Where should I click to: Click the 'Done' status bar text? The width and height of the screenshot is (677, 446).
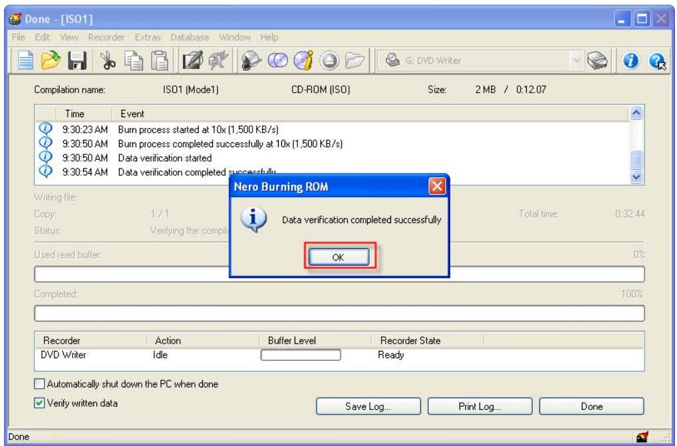tap(19, 437)
